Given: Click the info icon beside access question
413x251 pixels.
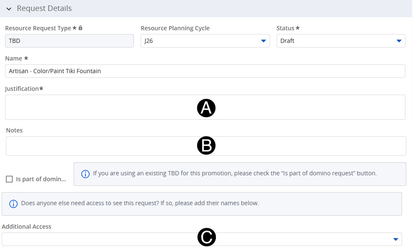Looking at the screenshot, I should point(13,204).
